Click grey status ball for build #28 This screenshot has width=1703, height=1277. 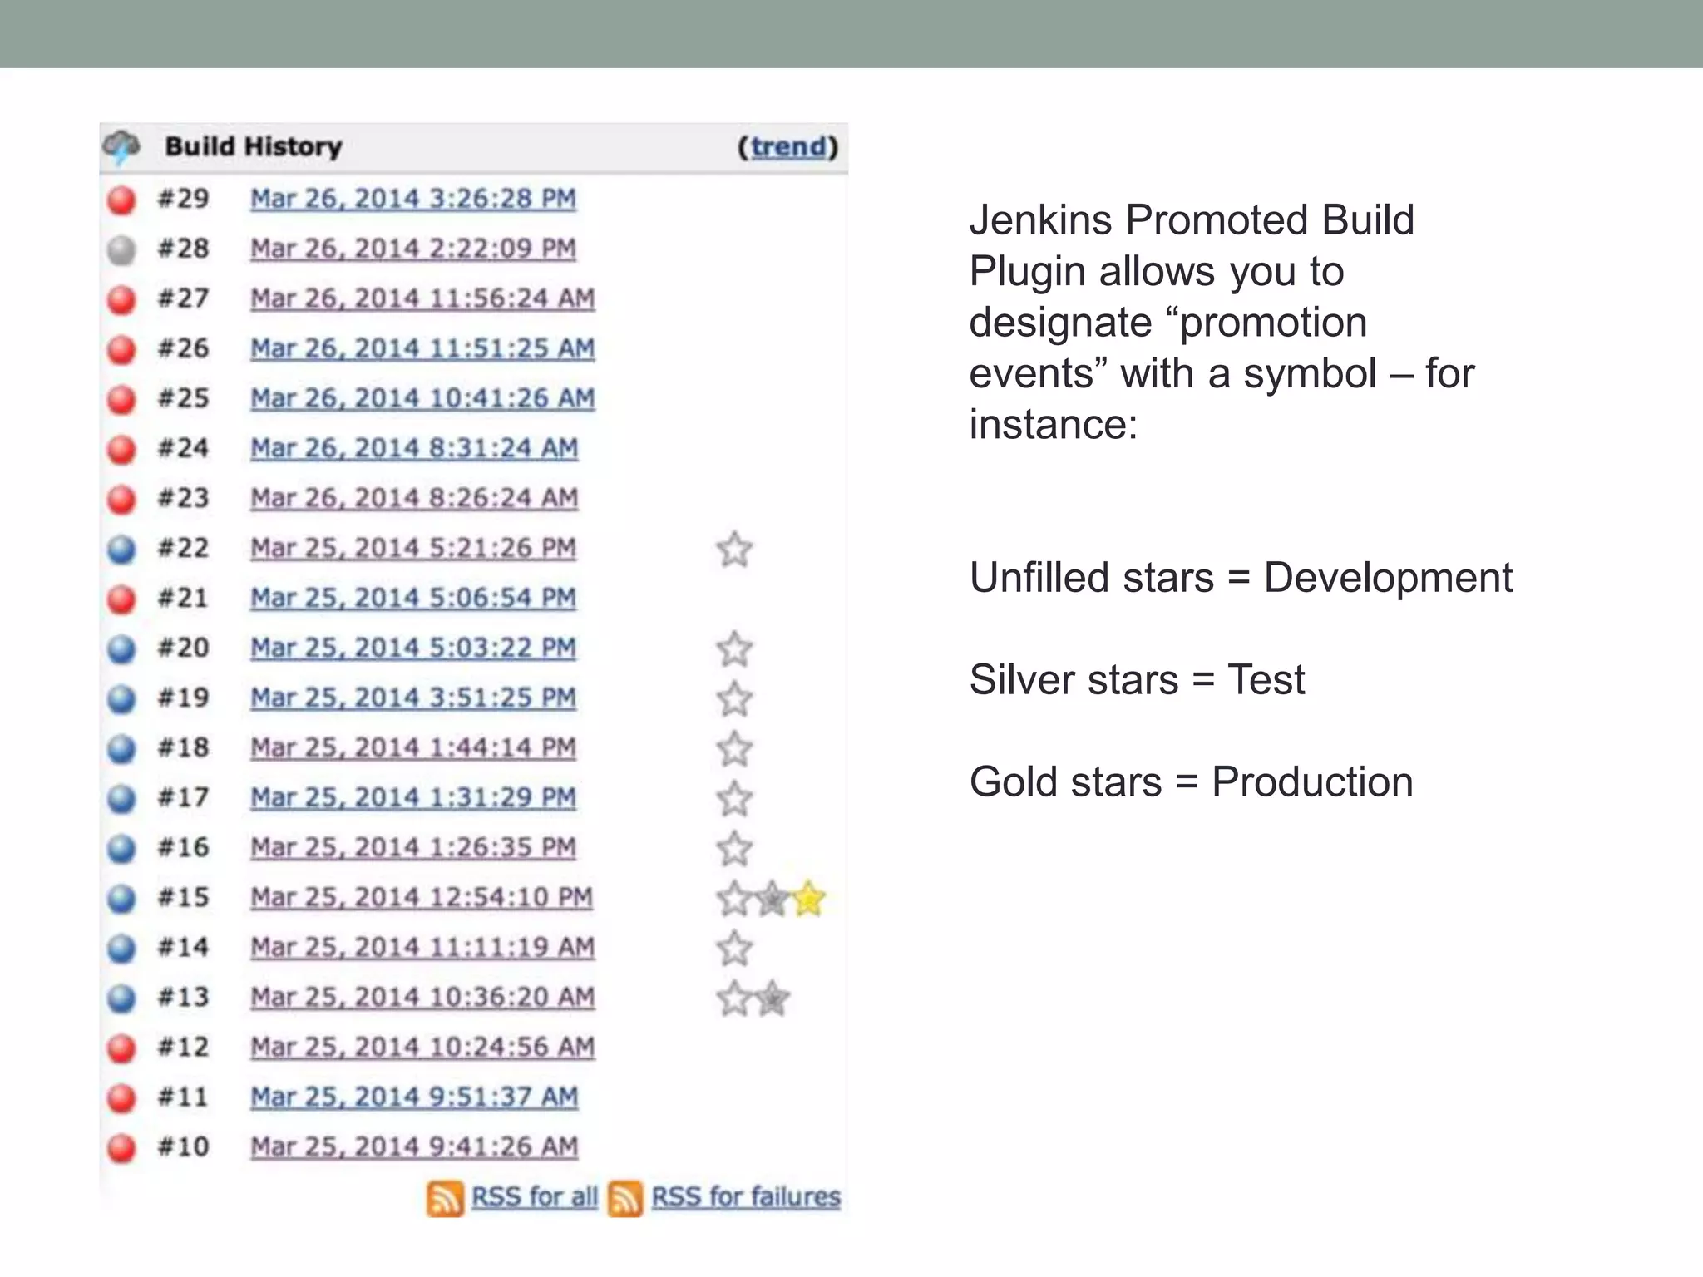click(x=121, y=249)
